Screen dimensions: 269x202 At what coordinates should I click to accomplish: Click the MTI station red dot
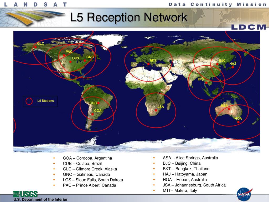(149, 64)
